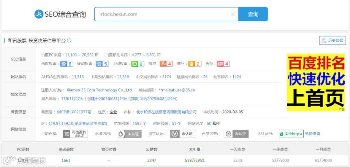Open 历史数据 history button
Viewport: 350px width, 167px height.
(x=332, y=40)
